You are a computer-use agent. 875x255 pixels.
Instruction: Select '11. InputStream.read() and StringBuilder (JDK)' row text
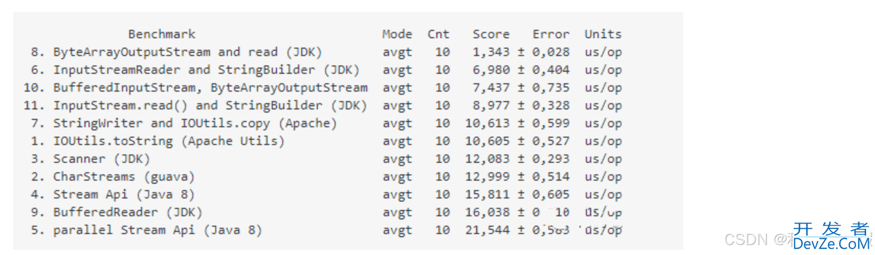tap(195, 106)
